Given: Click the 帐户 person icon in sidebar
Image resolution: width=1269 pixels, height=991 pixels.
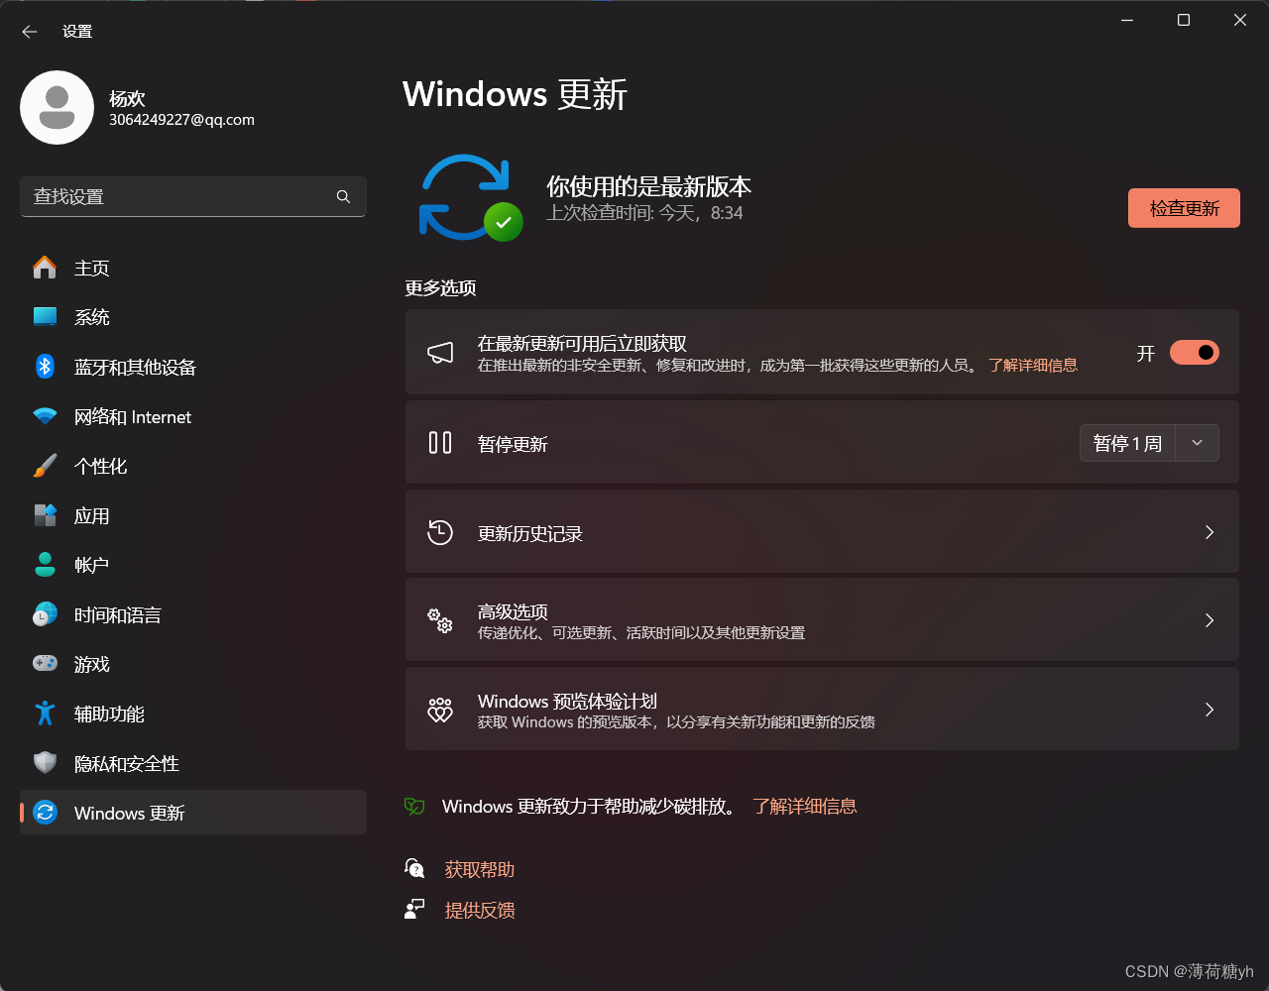Looking at the screenshot, I should click(45, 565).
